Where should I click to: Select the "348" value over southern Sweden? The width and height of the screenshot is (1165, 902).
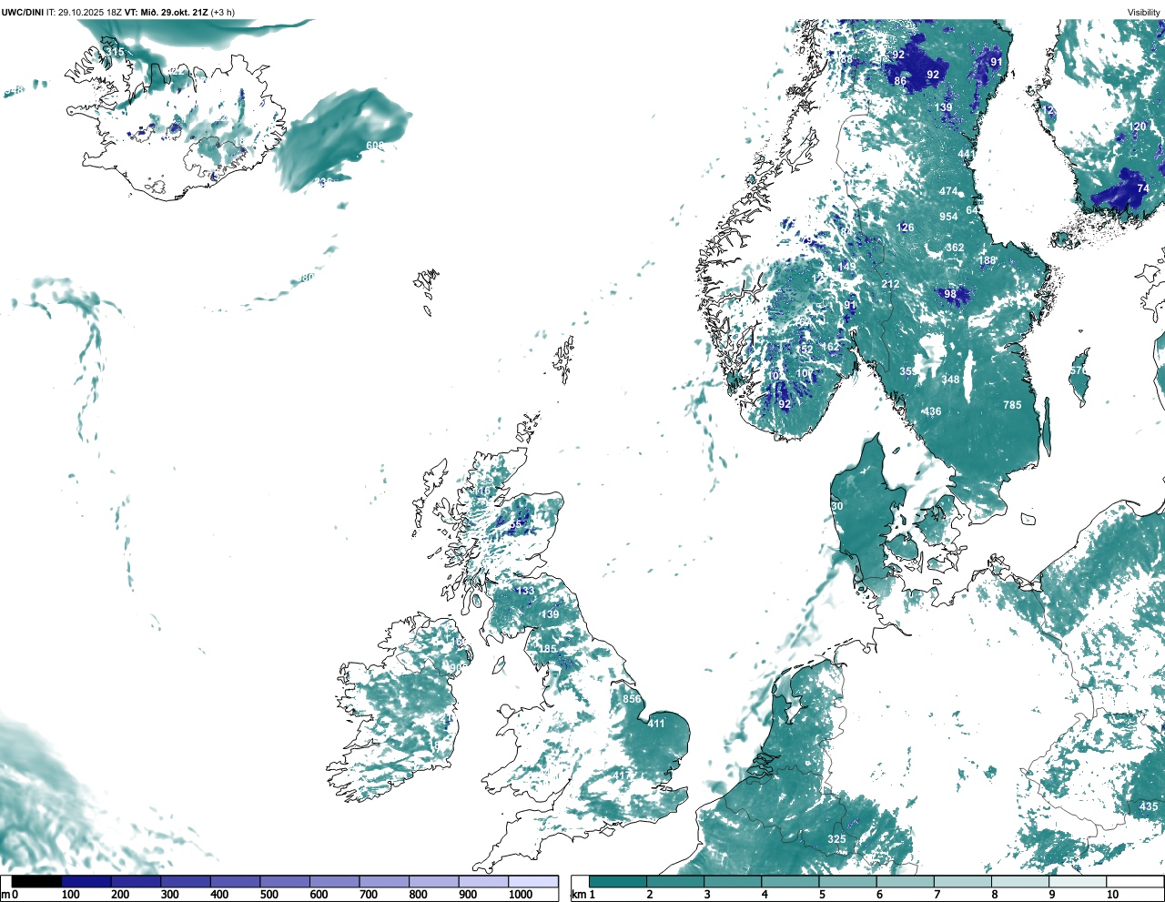pyautogui.click(x=950, y=380)
